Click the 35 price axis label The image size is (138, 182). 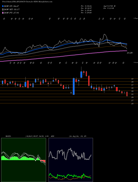[x=132, y=88]
